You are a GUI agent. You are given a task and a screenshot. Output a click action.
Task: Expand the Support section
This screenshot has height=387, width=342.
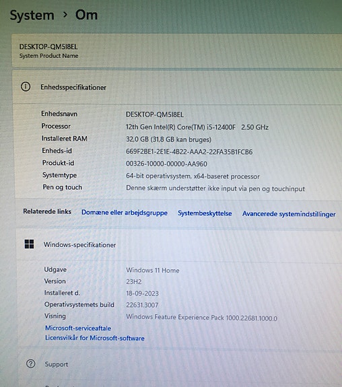click(x=180, y=364)
